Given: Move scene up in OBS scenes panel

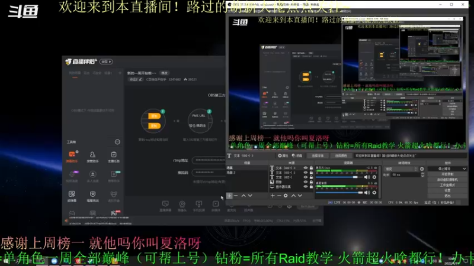Looking at the screenshot, I should coord(244,196).
